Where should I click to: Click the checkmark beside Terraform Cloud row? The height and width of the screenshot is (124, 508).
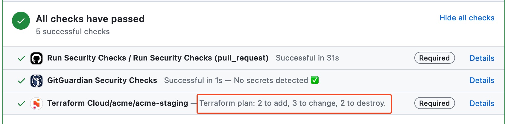[22, 104]
